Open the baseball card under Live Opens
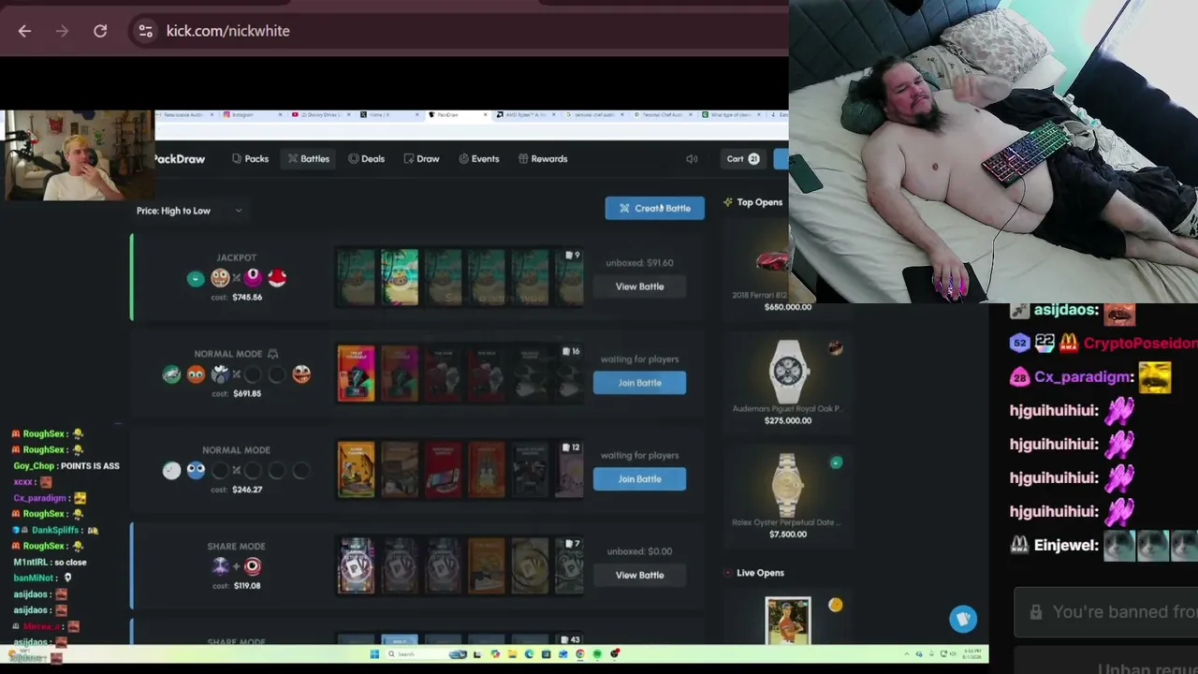The image size is (1198, 674). click(787, 620)
